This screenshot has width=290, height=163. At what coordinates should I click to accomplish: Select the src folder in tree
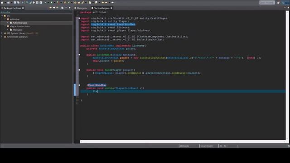(x=8, y=16)
